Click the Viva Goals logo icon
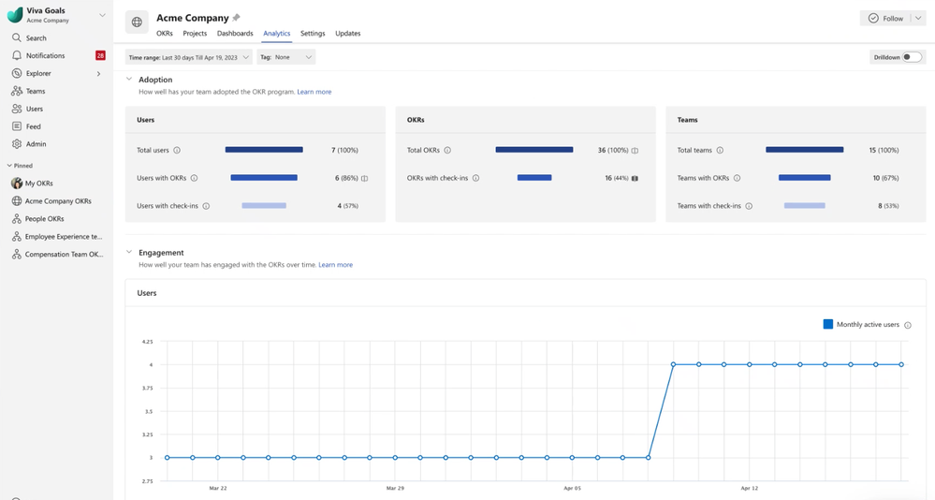This screenshot has height=500, width=935. pos(15,15)
